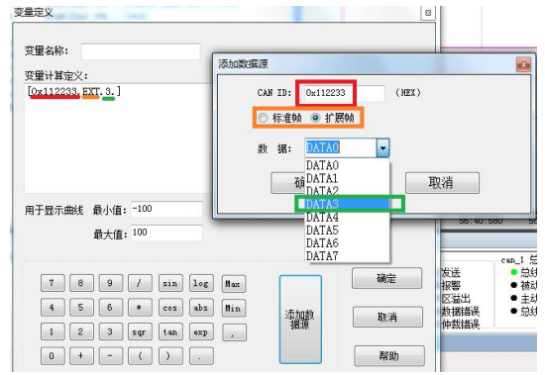Click keypad digit 3

(x=110, y=331)
